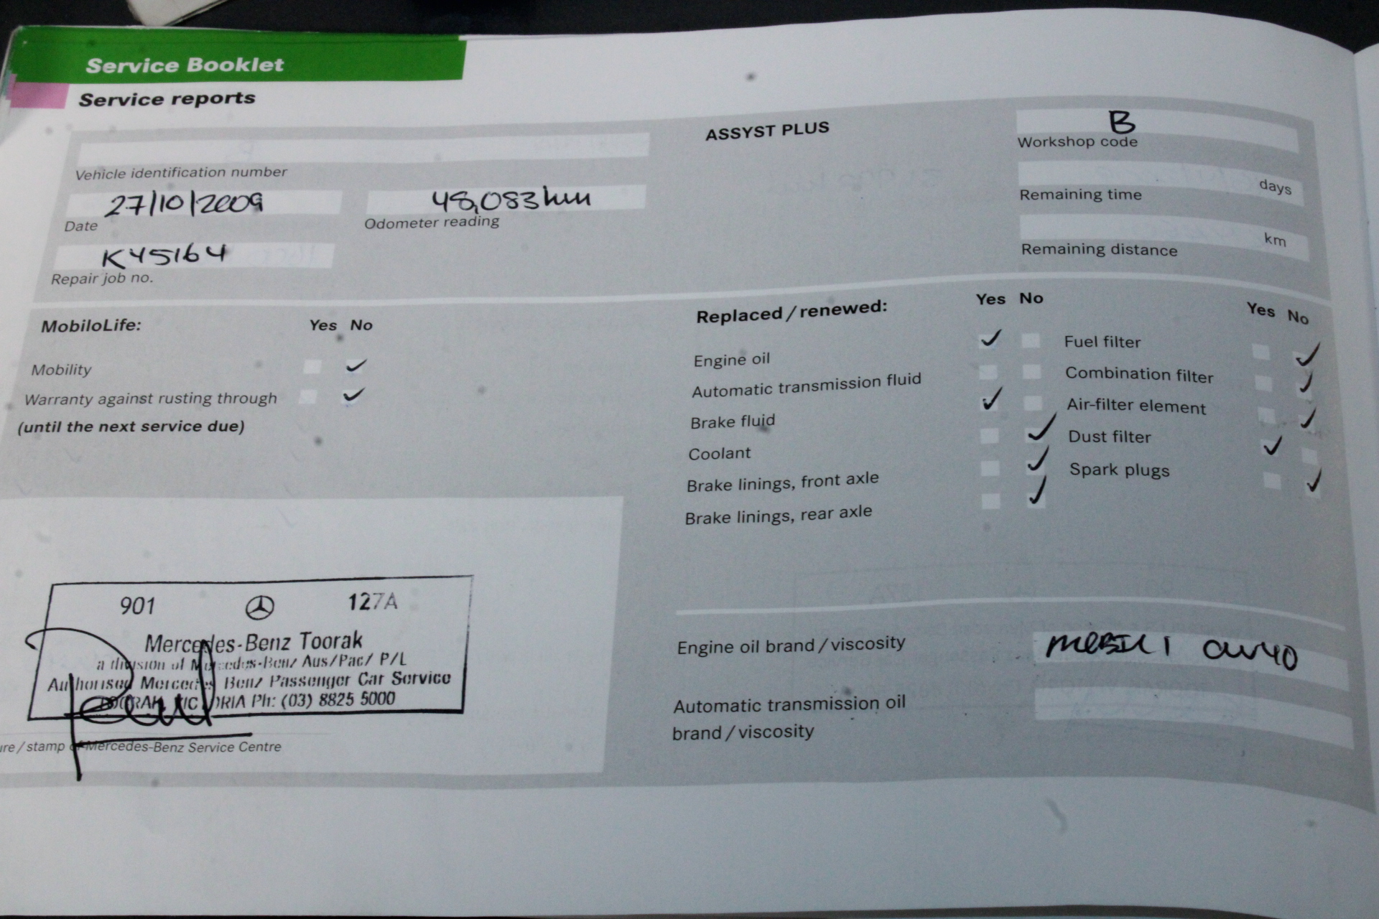The height and width of the screenshot is (919, 1379).
Task: Check the Mobility Yes box
Action: click(x=312, y=367)
